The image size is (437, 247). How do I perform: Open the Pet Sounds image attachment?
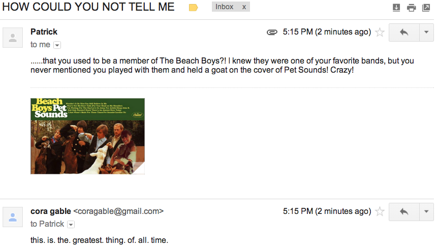(87, 136)
